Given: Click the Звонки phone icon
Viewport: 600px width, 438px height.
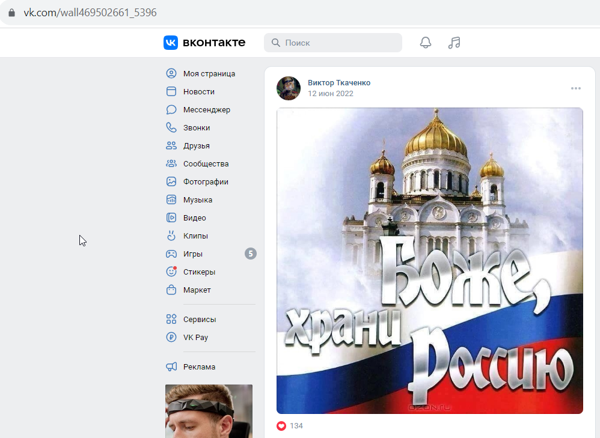Looking at the screenshot, I should point(171,127).
